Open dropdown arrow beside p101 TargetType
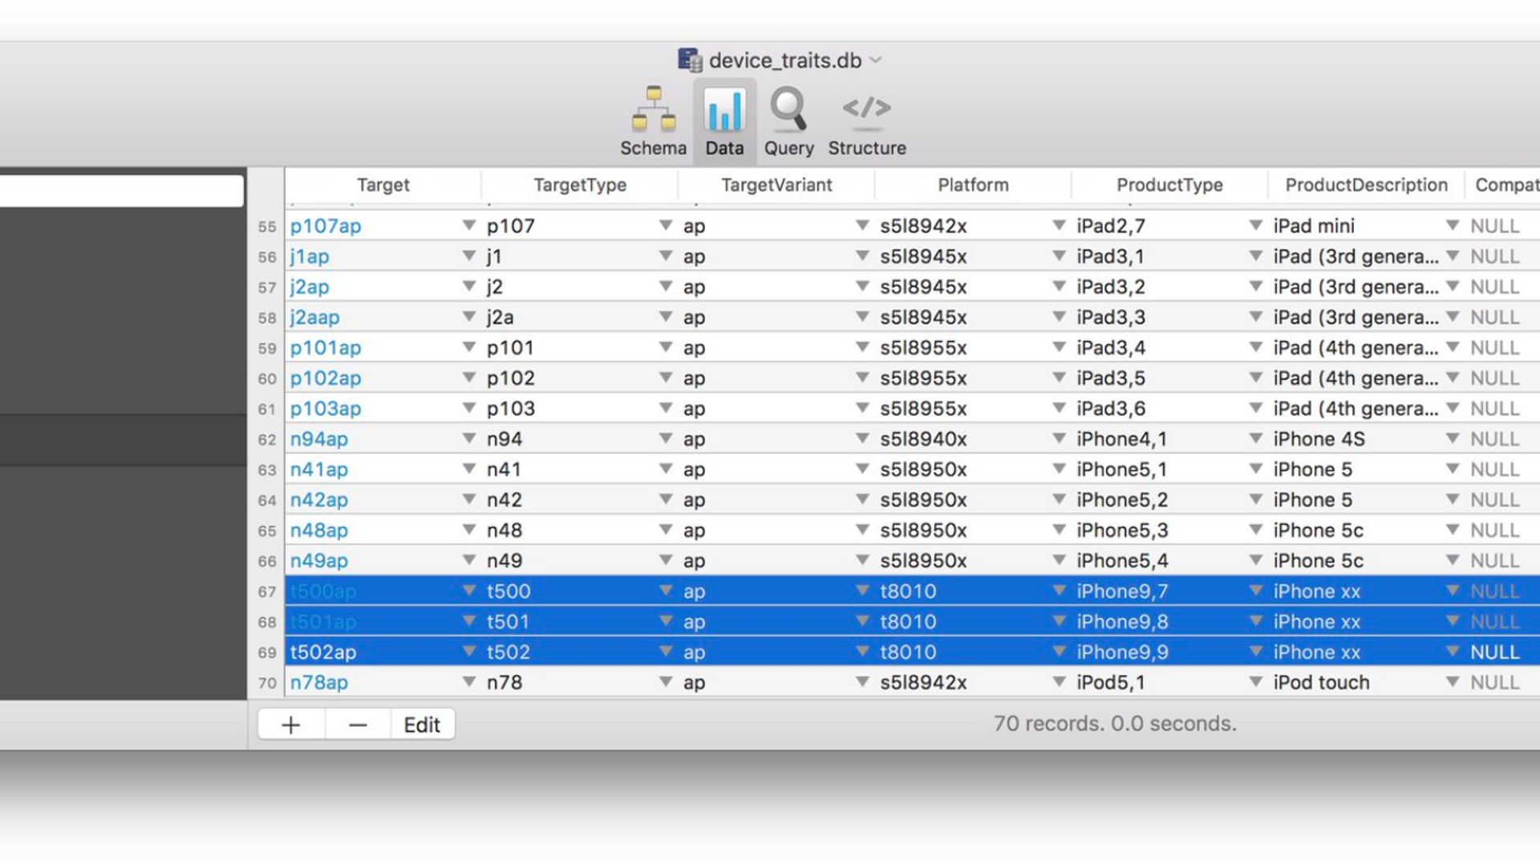 666,348
